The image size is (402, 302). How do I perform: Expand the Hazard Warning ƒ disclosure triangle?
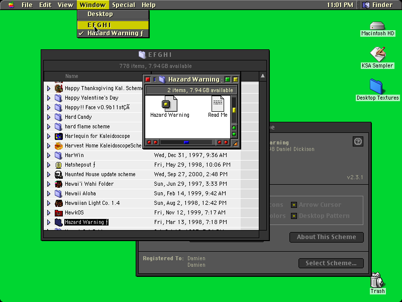49,222
